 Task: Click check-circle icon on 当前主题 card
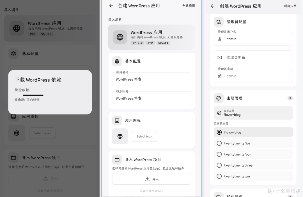click(x=219, y=113)
